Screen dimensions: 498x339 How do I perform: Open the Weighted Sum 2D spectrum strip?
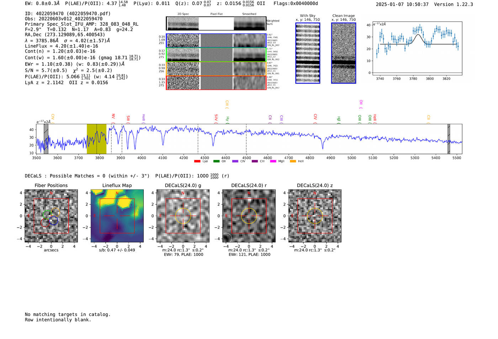tap(216, 23)
